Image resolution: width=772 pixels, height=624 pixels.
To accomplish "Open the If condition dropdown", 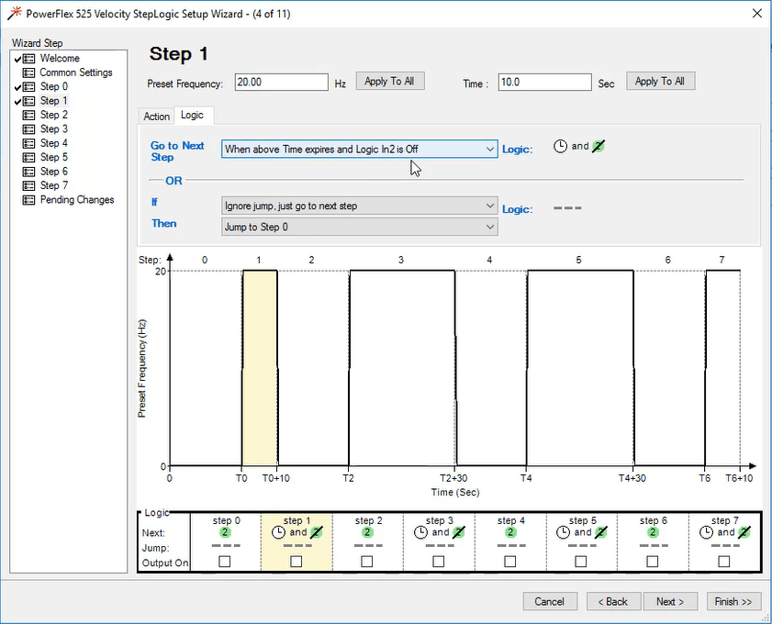I will 360,206.
